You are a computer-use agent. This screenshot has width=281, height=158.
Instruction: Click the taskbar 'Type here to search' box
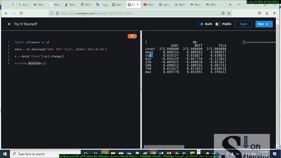(x=46, y=154)
